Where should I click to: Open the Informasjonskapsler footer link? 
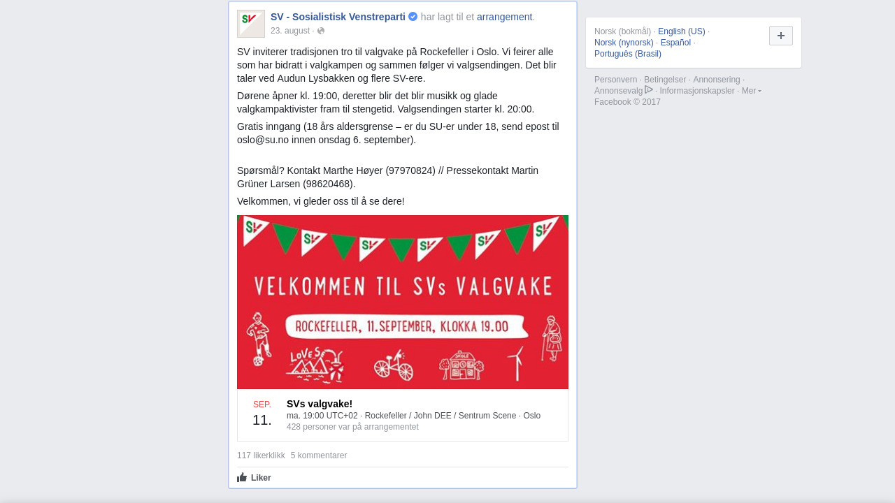coord(697,91)
